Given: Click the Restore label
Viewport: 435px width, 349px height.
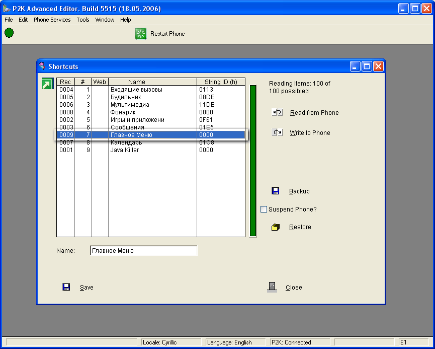Looking at the screenshot, I should pos(300,227).
